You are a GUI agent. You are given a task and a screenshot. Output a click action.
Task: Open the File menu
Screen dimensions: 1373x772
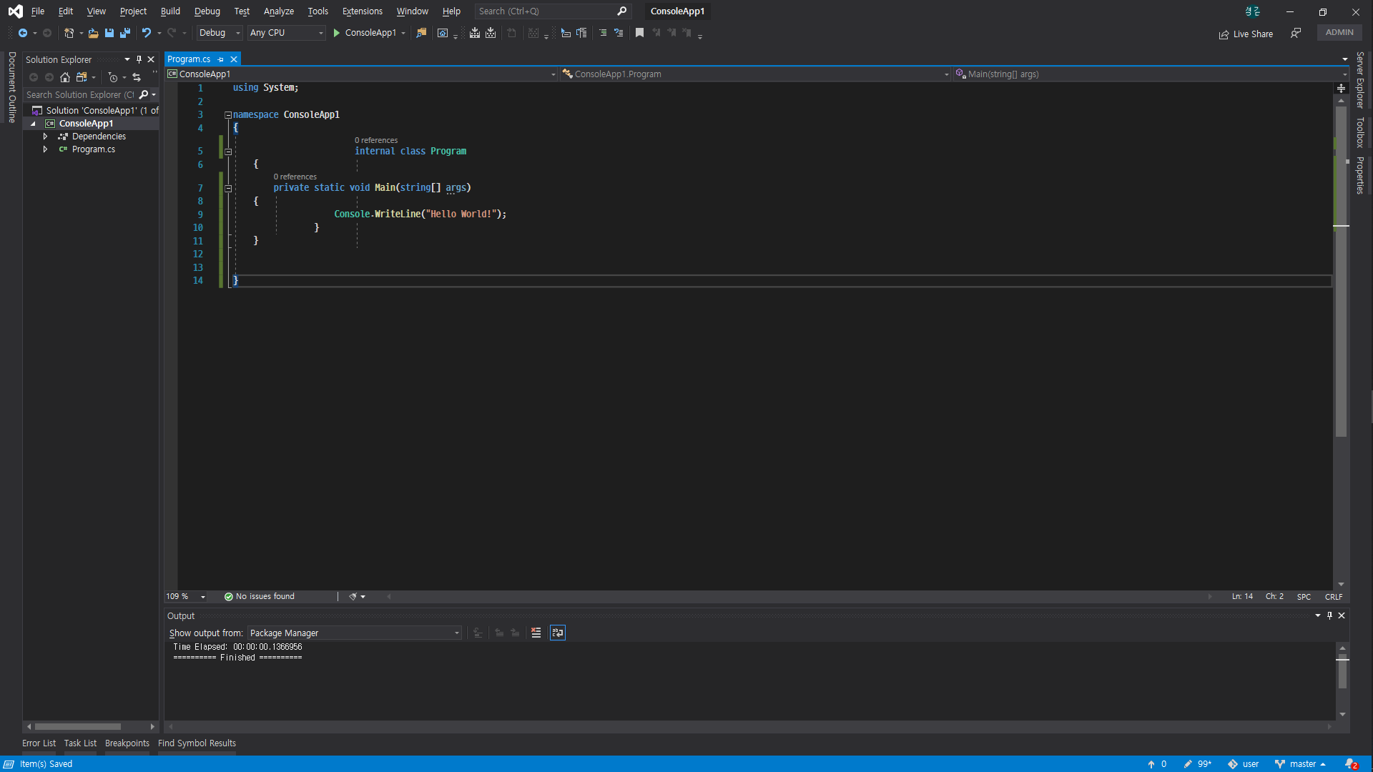[x=38, y=11]
